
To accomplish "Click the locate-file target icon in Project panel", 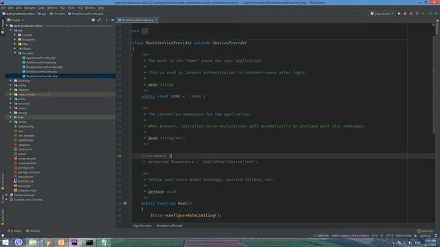I will click(x=93, y=20).
